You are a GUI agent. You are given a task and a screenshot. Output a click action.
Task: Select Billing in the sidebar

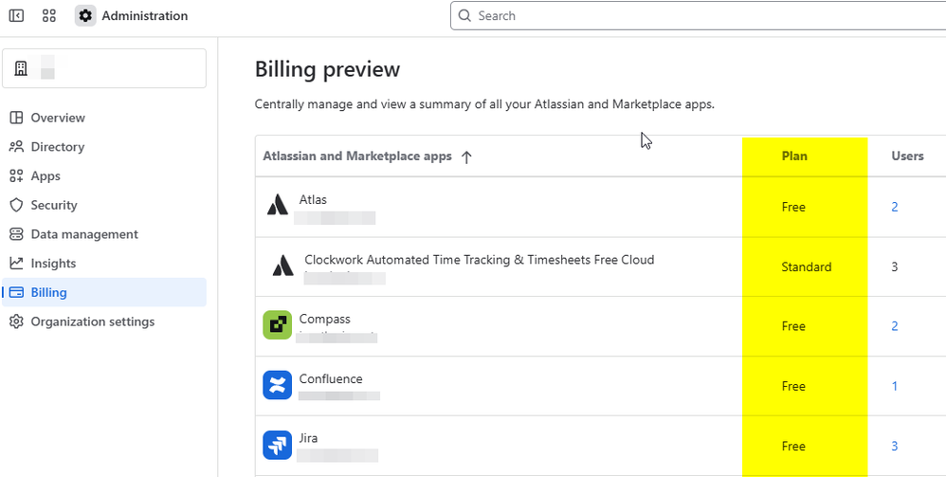pyautogui.click(x=103, y=292)
